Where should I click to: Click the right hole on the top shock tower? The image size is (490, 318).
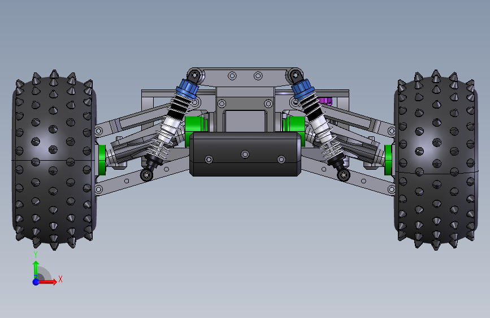point(258,76)
